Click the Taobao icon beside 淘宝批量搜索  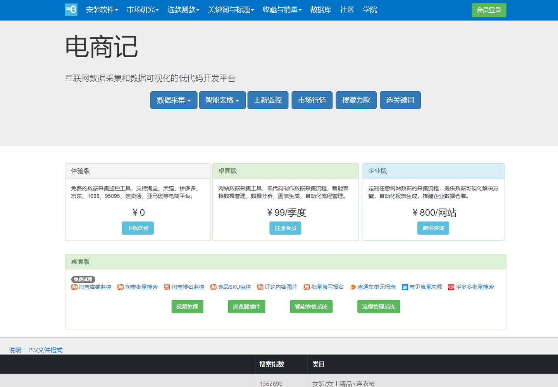coord(121,287)
